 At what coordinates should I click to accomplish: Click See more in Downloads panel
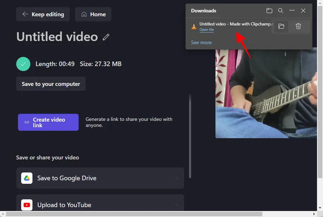point(201,42)
